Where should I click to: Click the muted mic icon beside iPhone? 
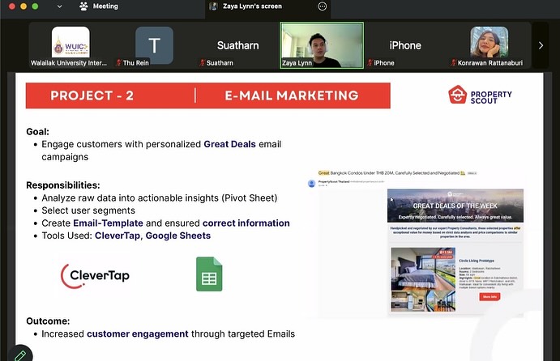point(369,62)
